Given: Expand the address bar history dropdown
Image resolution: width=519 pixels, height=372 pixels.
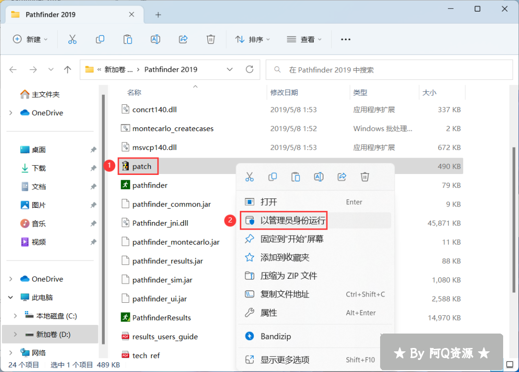Looking at the screenshot, I should [230, 70].
